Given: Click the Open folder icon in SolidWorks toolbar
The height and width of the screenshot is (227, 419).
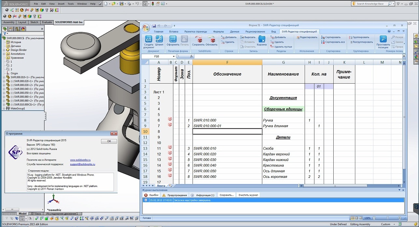Looking at the screenshot, I should (113, 4).
